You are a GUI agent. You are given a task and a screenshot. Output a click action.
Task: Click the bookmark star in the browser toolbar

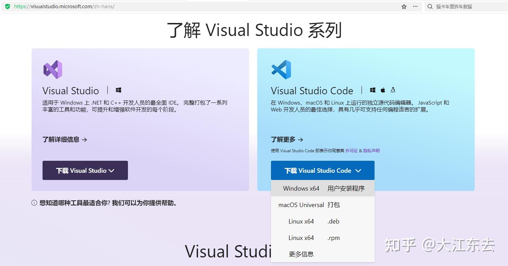click(x=404, y=6)
